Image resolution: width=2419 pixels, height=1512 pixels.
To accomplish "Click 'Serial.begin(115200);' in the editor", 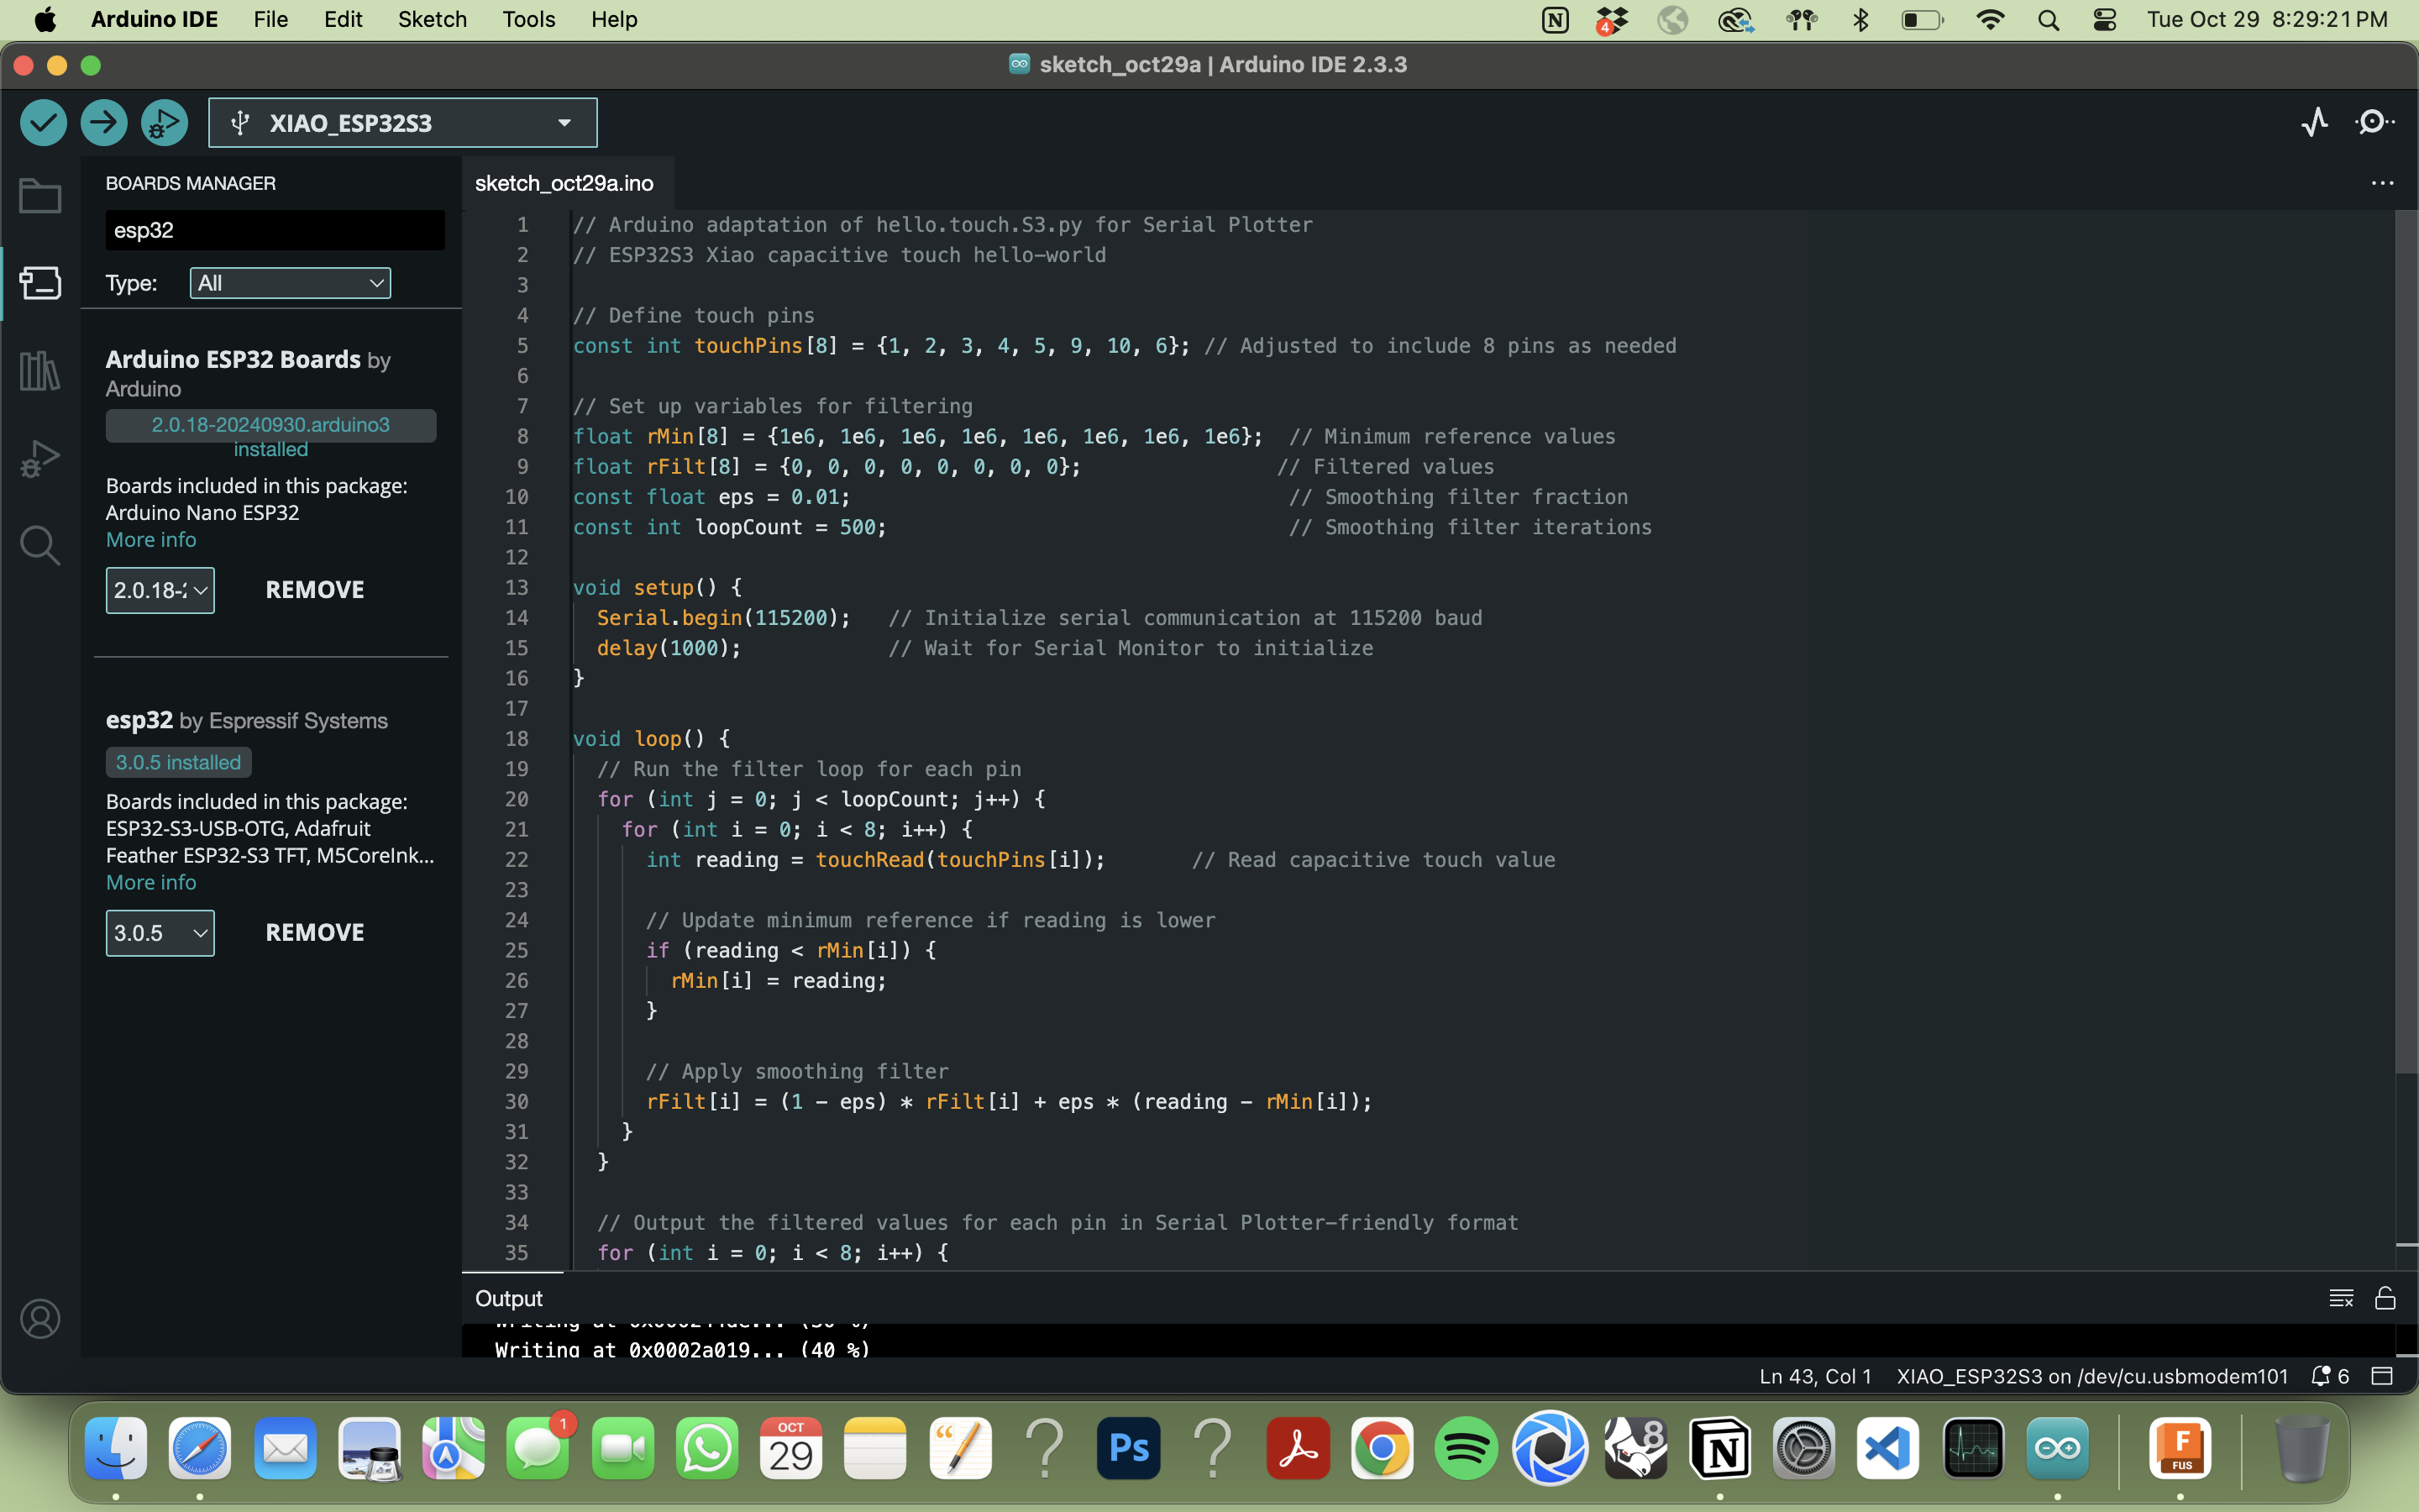I will click(724, 618).
